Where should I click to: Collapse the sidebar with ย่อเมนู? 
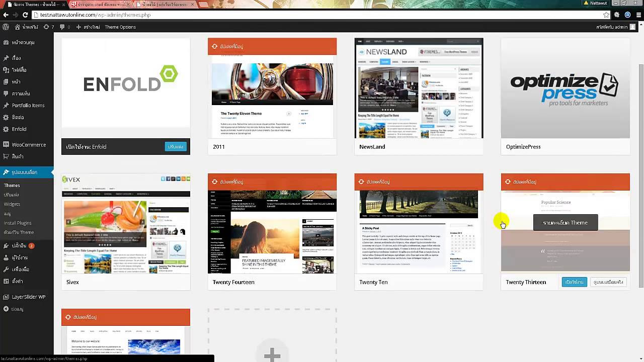pos(27,309)
